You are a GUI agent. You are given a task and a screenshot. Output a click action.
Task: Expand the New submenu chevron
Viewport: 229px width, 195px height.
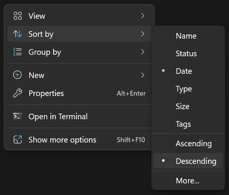[x=143, y=75]
